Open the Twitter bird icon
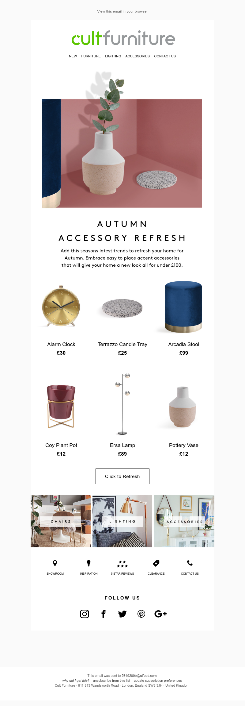245x706 pixels. click(x=123, y=614)
